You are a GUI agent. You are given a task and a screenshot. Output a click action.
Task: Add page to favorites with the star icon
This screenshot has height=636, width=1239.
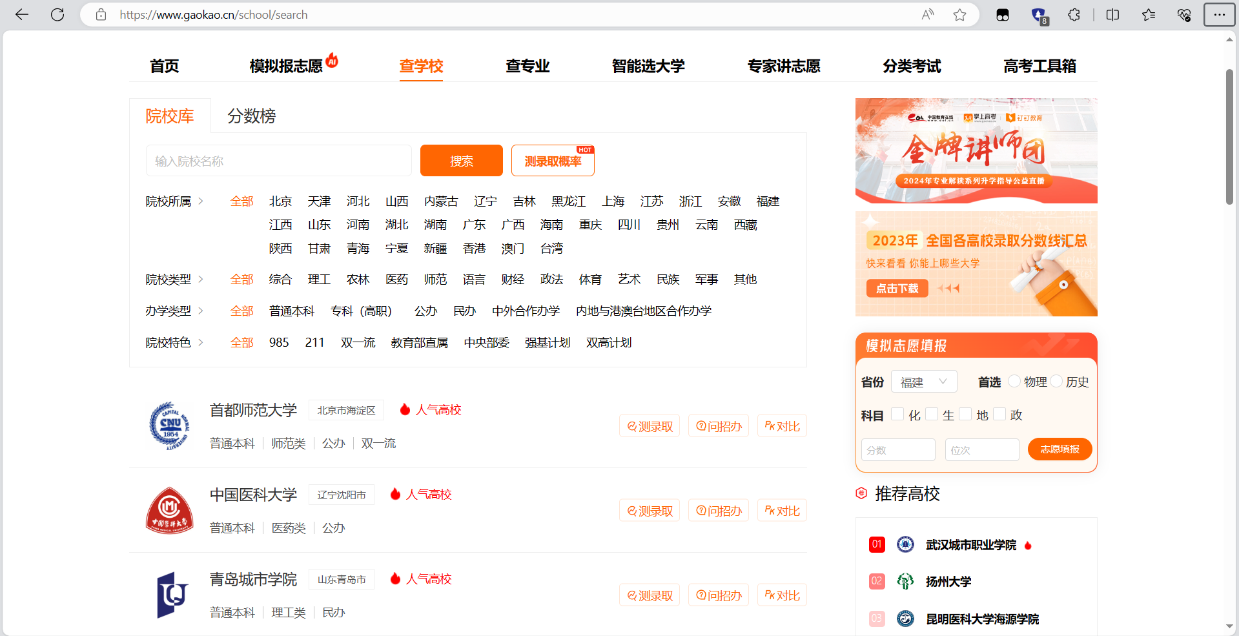point(960,15)
